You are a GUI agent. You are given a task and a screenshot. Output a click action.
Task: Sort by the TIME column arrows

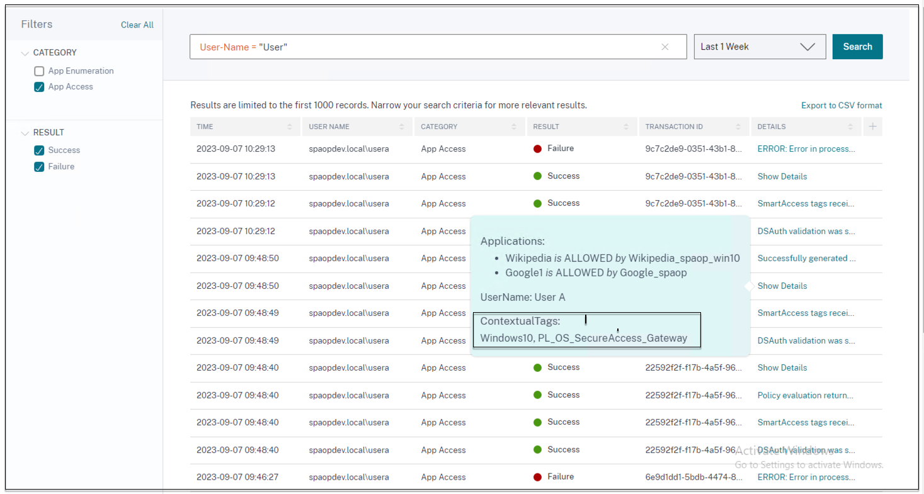coord(290,126)
